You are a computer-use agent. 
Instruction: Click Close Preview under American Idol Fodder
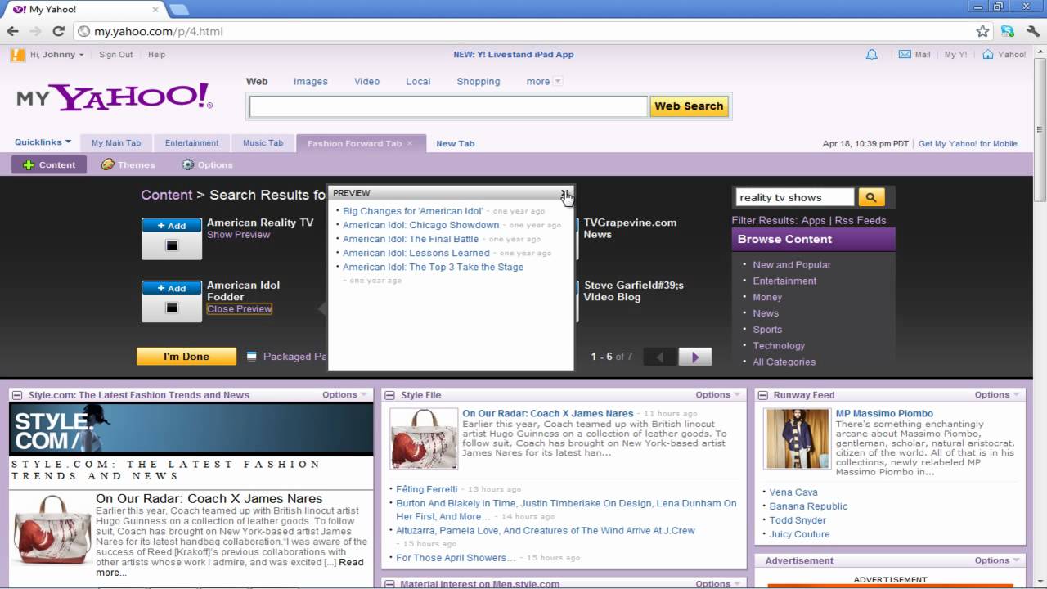(239, 309)
